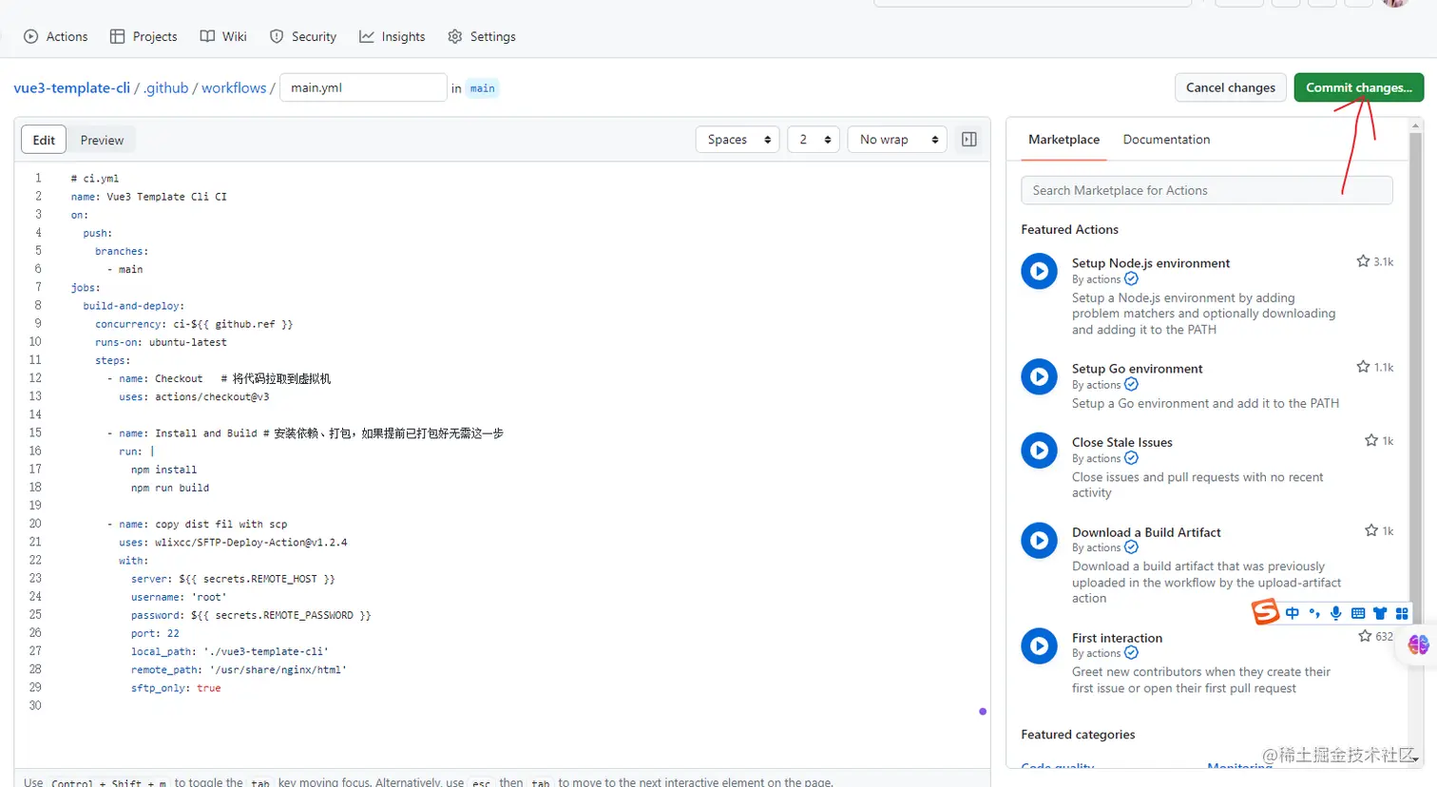Open the Download a Build Artifact title link
This screenshot has width=1437, height=787.
tap(1146, 532)
